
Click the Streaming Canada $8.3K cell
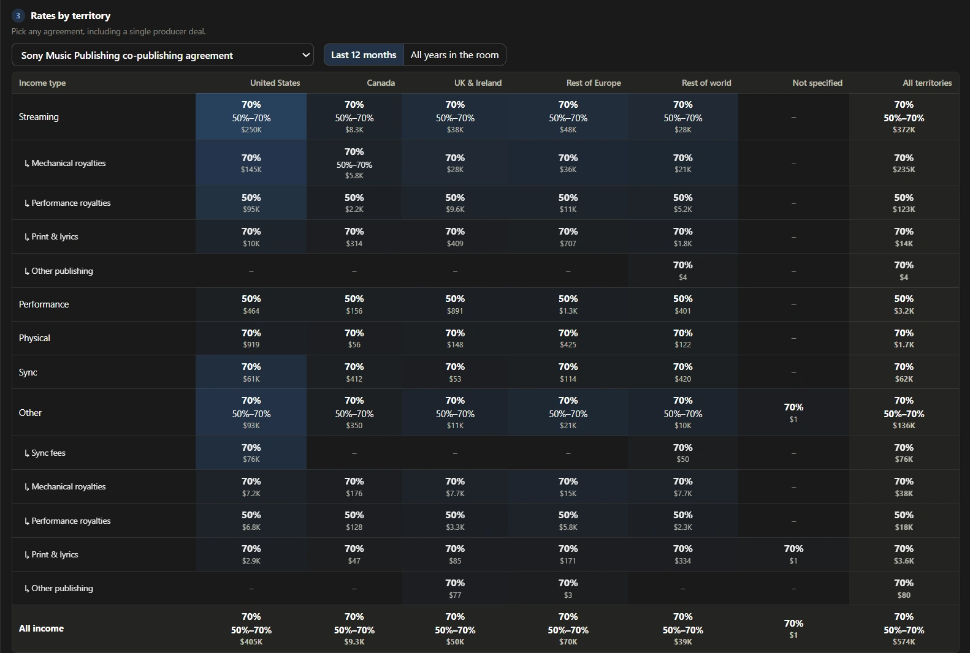(354, 117)
